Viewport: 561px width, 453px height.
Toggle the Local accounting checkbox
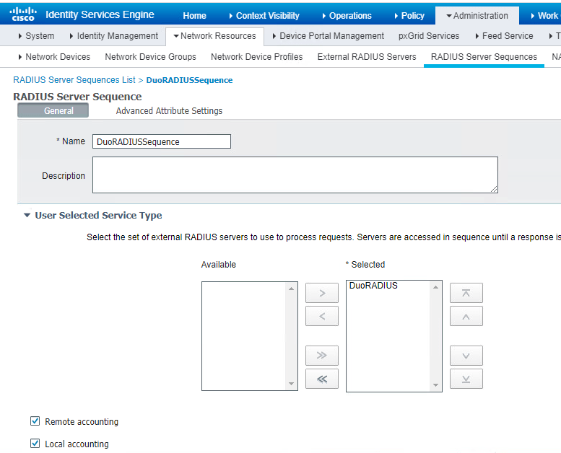pos(35,444)
